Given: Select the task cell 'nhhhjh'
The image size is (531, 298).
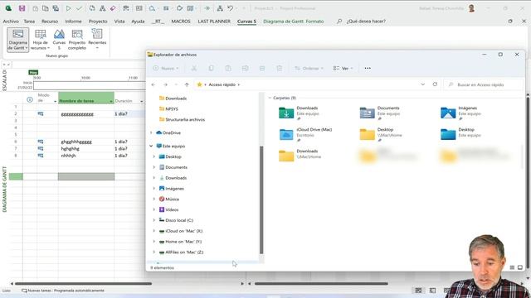Looking at the screenshot, I should click(86, 156).
